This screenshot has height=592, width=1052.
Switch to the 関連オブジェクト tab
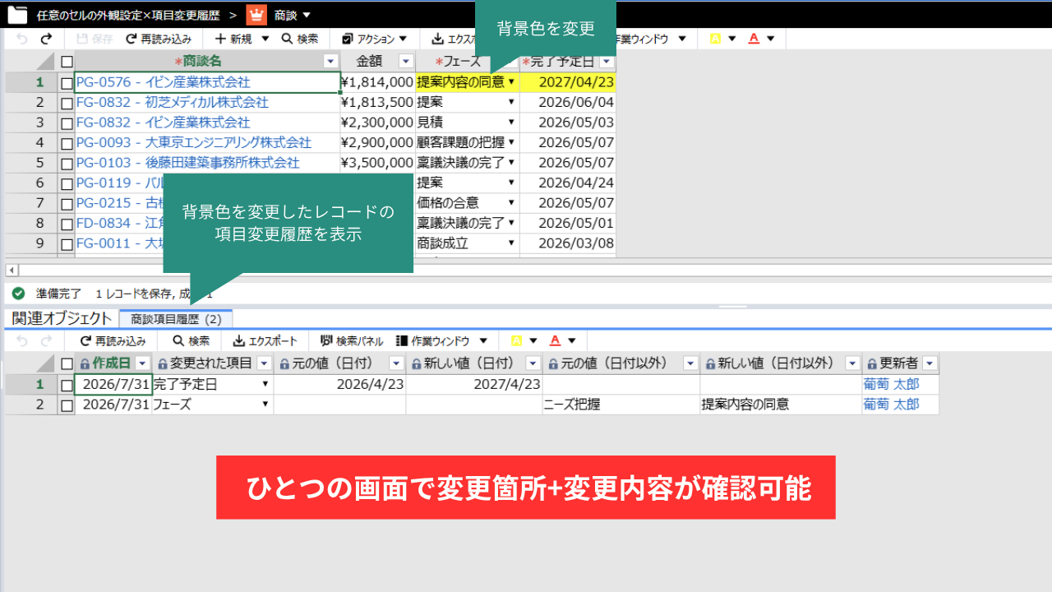tap(62, 318)
